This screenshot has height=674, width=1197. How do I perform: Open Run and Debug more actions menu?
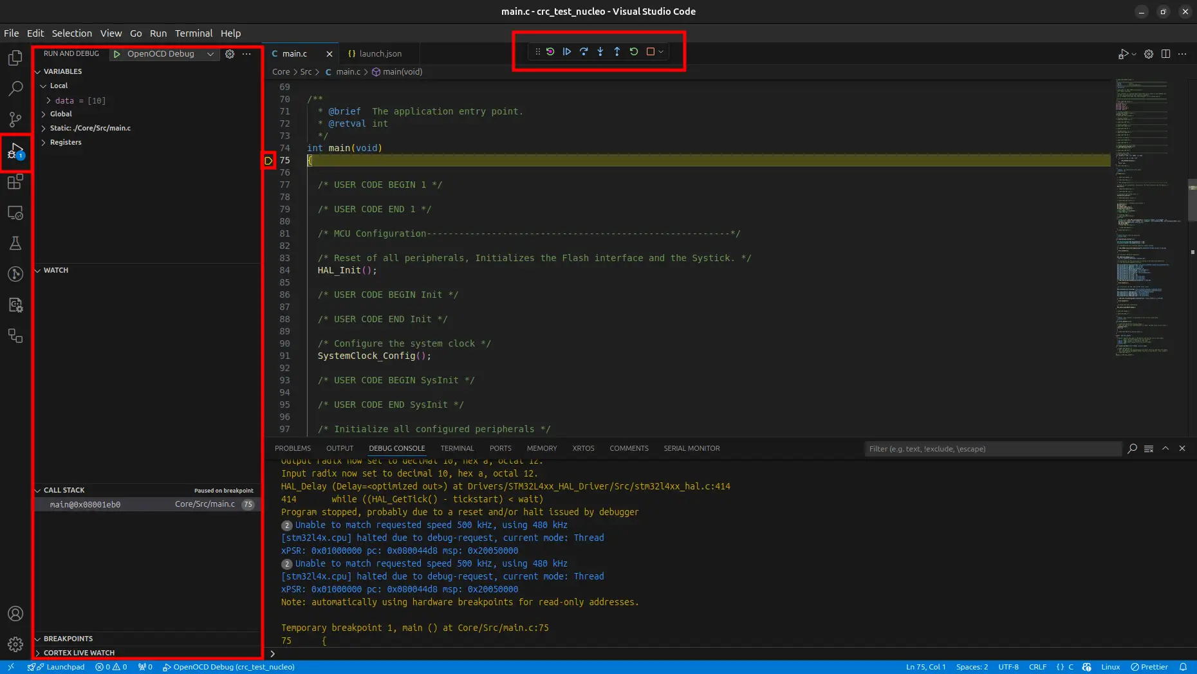point(246,54)
